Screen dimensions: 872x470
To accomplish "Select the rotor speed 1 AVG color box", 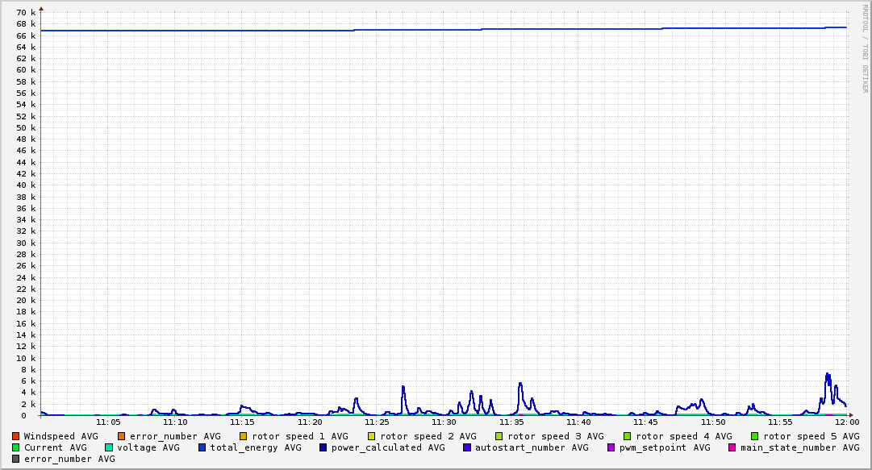I will [243, 436].
